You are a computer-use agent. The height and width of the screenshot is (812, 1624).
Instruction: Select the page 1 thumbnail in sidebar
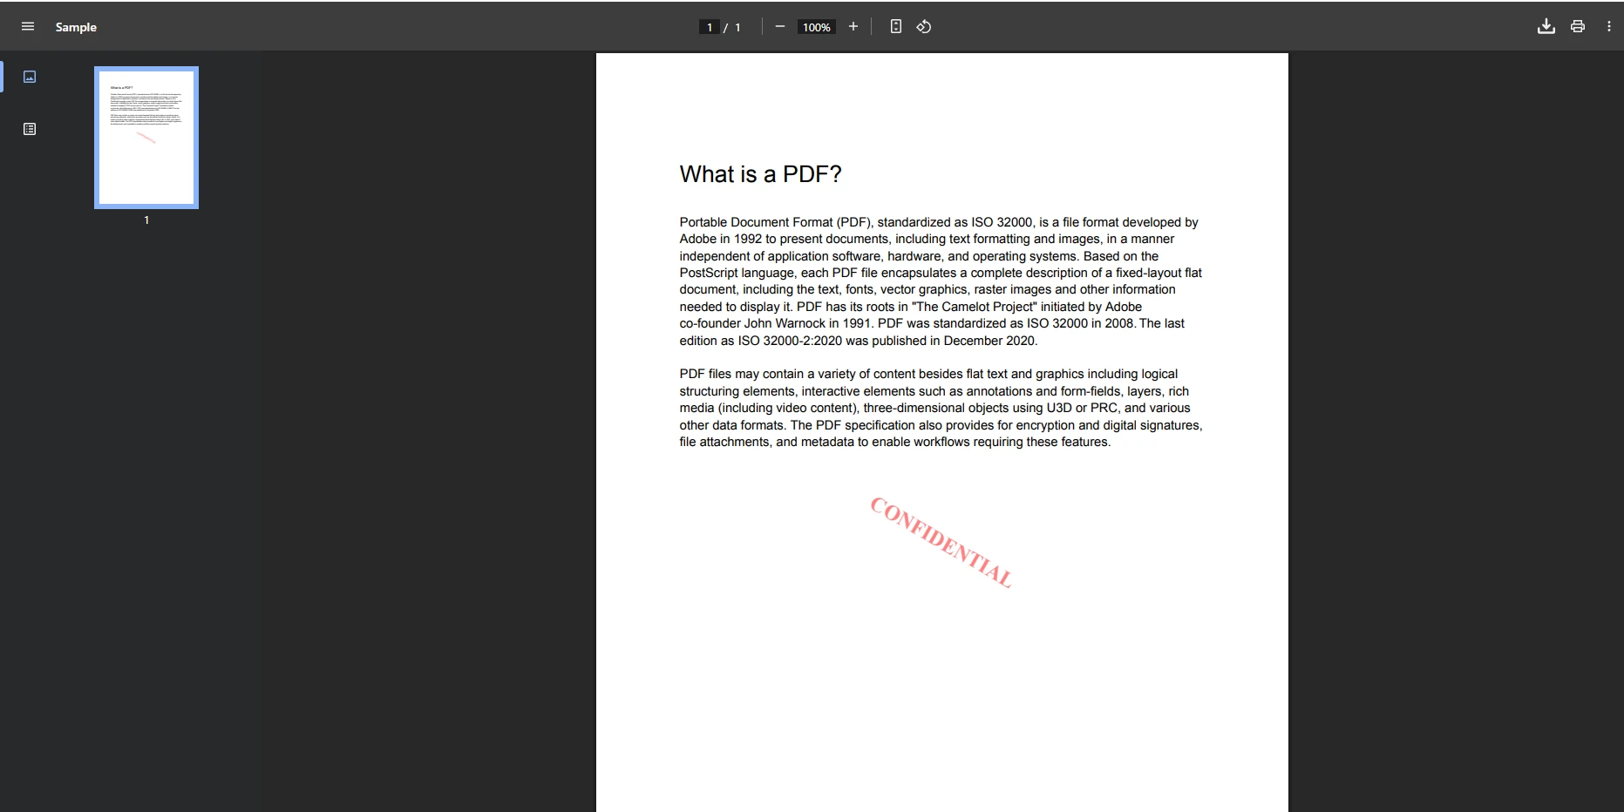(x=146, y=137)
